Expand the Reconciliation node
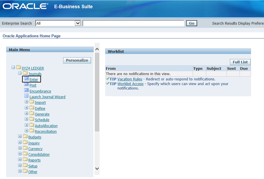Image resolution: width=264 pixels, height=179 pixels. 27,131
